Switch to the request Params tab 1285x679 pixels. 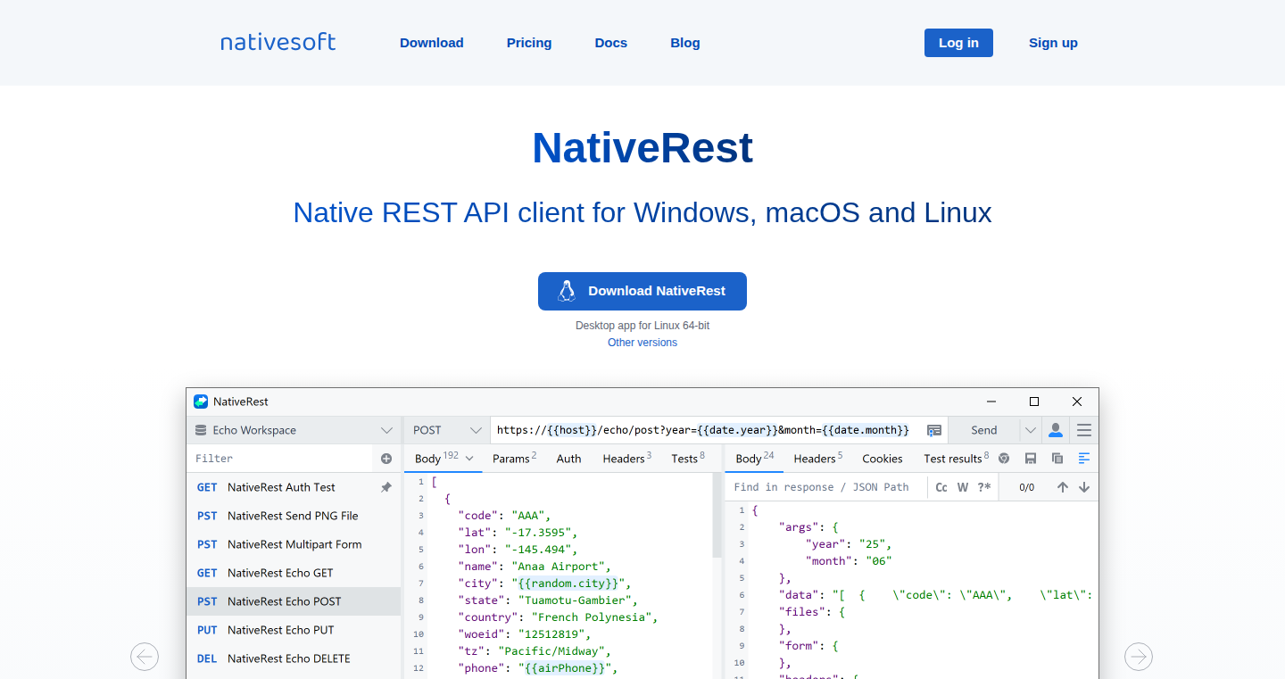coord(514,459)
